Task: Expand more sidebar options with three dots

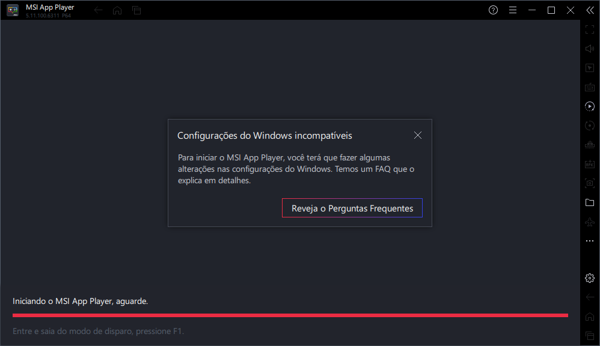Action: 590,241
